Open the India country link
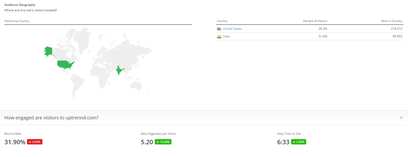408x157 pixels. (x=226, y=36)
